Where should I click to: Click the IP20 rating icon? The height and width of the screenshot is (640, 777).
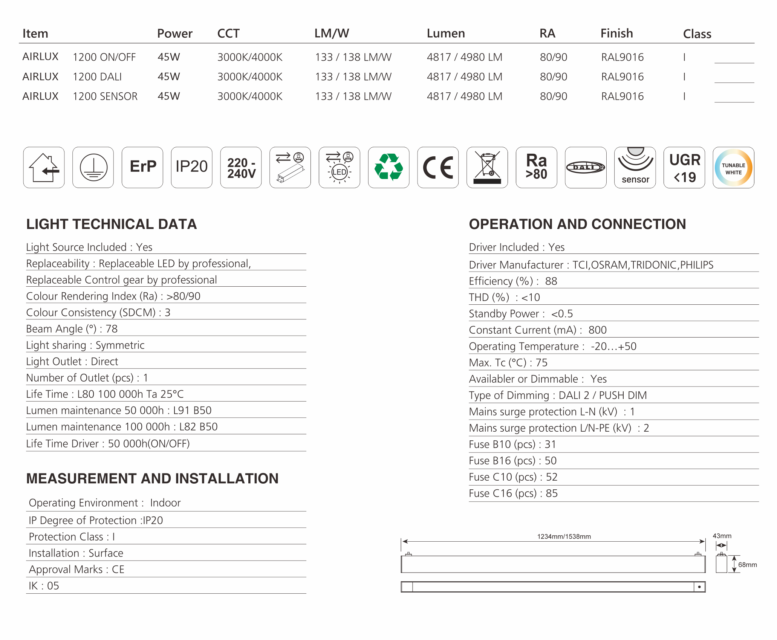[192, 168]
